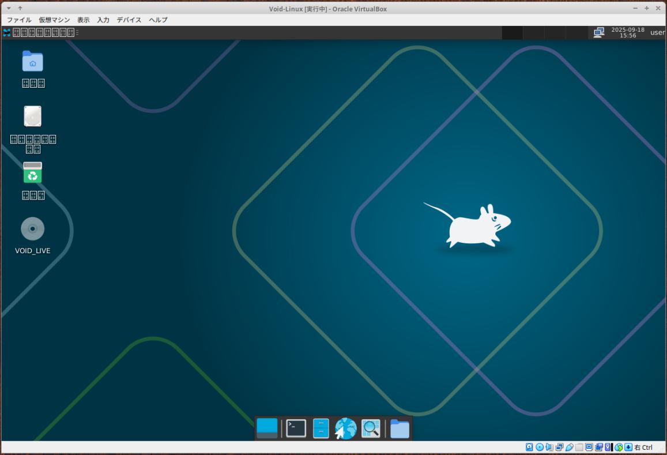This screenshot has height=455, width=667.
Task: Open the 表示 menu
Action: 84,20
